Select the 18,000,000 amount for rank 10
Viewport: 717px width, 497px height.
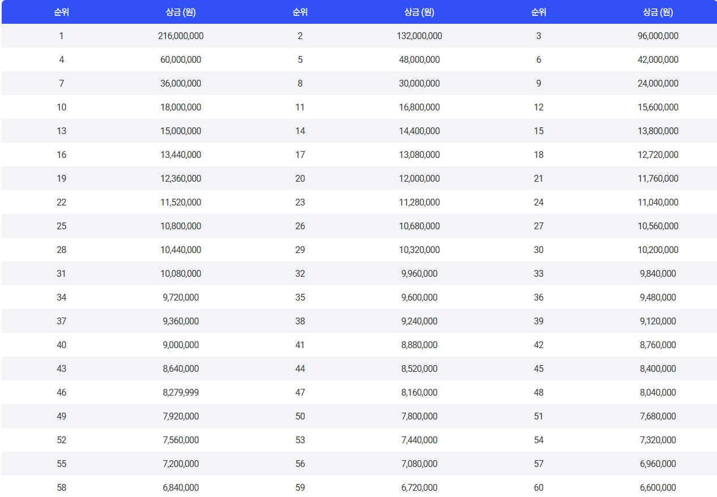181,107
